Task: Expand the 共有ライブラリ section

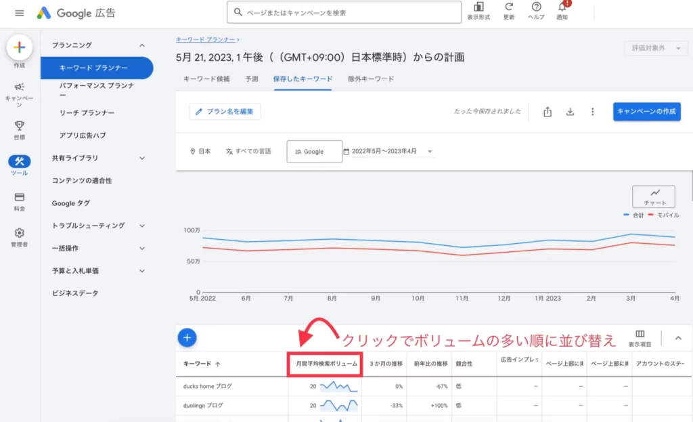Action: tap(142, 158)
